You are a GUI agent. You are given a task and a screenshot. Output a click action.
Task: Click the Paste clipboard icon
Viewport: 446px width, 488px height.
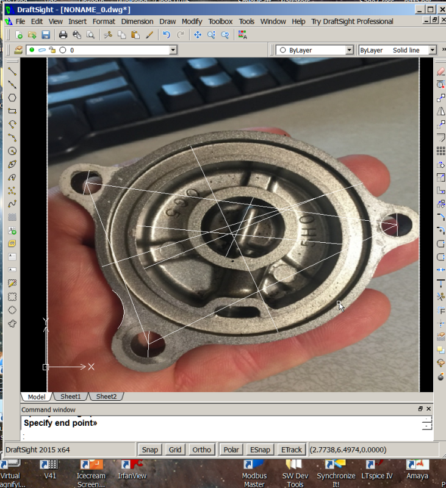coord(135,35)
